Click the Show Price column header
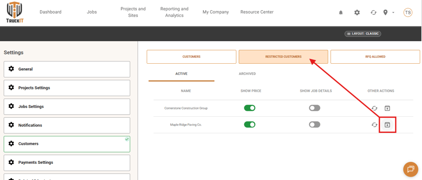The width and height of the screenshot is (422, 180). pyautogui.click(x=251, y=91)
